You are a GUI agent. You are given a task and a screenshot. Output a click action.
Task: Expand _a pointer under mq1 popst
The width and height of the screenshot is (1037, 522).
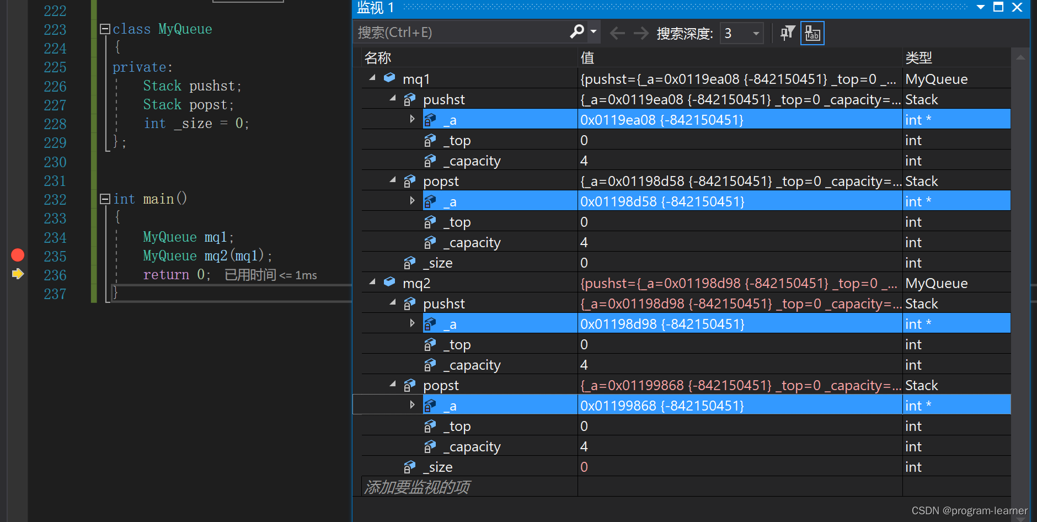(x=412, y=200)
